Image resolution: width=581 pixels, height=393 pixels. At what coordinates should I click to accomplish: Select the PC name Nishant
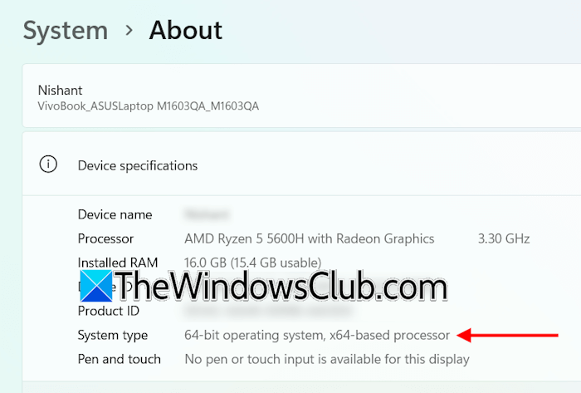pyautogui.click(x=60, y=91)
